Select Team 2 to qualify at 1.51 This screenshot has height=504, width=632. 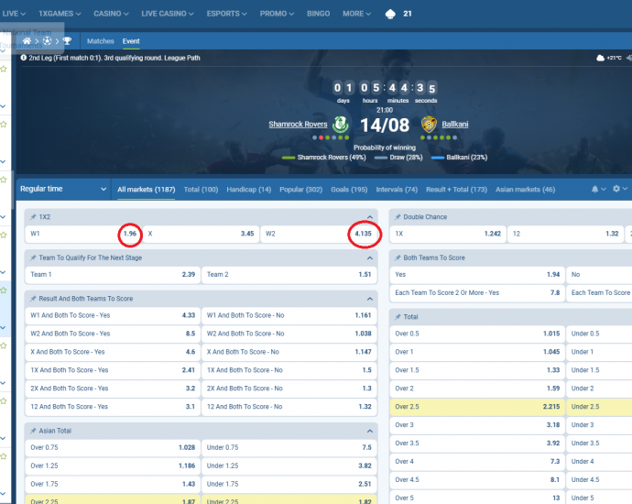289,275
